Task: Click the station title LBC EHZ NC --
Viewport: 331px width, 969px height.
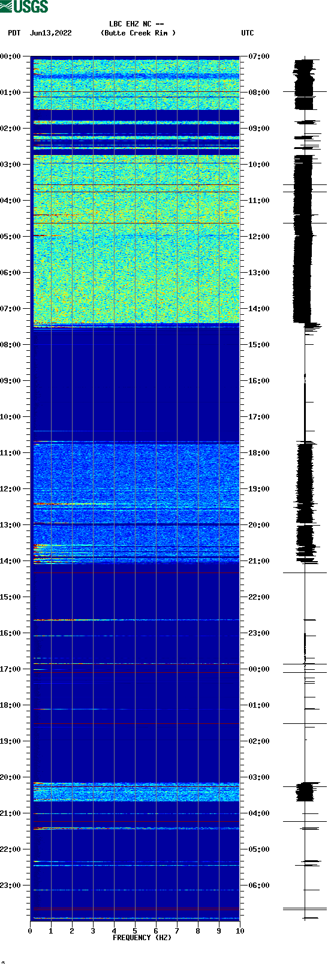Action: click(137, 25)
